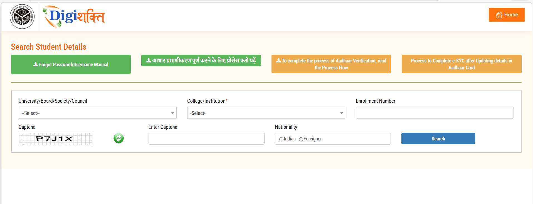Select the Indian nationality radio button
This screenshot has width=533, height=204.
click(x=281, y=139)
